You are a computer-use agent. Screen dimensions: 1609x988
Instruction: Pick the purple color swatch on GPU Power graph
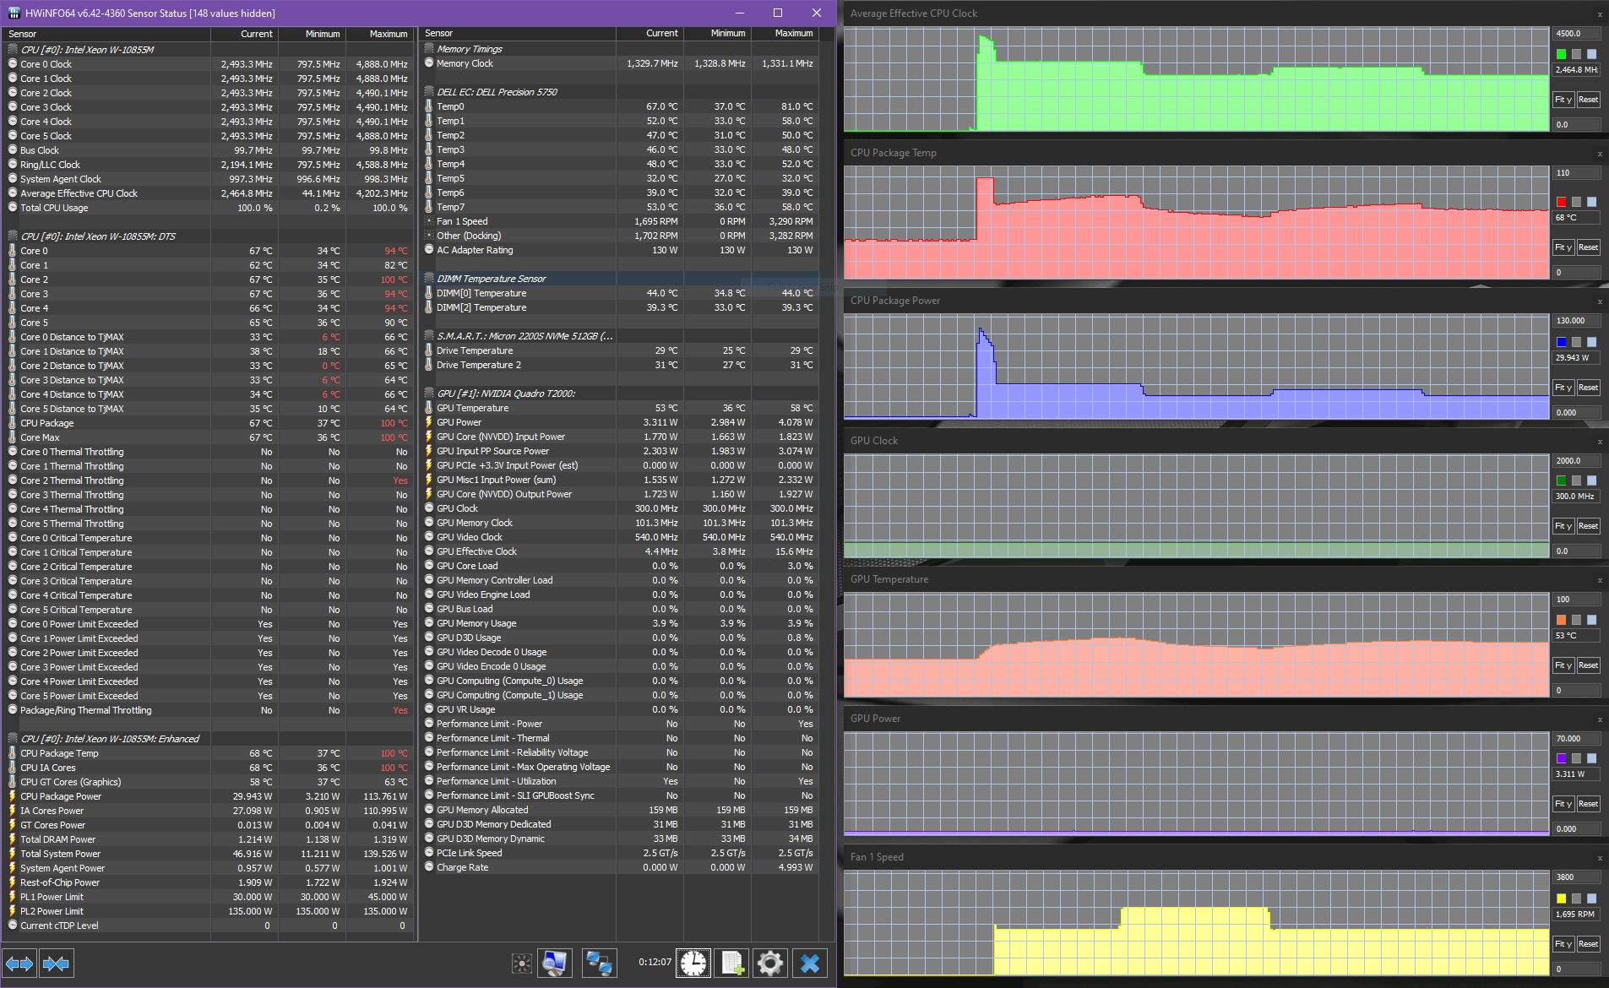[x=1562, y=758]
